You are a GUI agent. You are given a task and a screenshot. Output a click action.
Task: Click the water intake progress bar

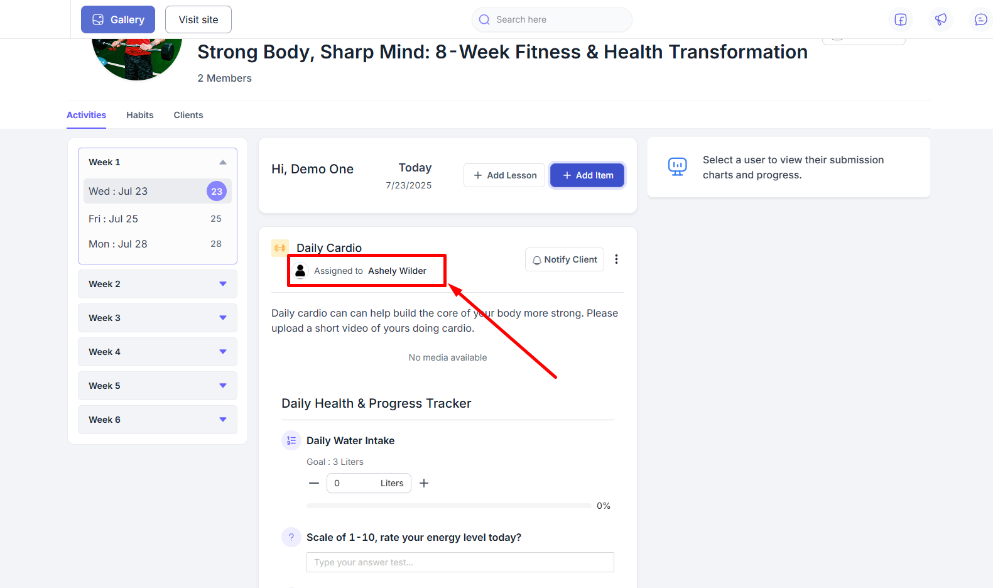(x=448, y=506)
